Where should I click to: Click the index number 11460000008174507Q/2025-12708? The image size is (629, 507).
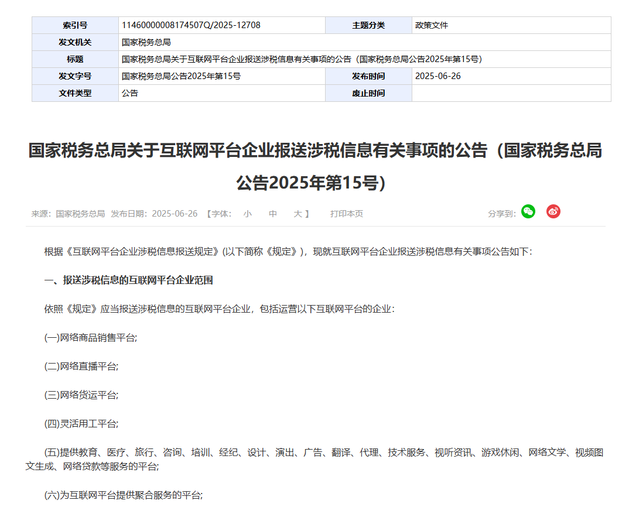click(191, 25)
